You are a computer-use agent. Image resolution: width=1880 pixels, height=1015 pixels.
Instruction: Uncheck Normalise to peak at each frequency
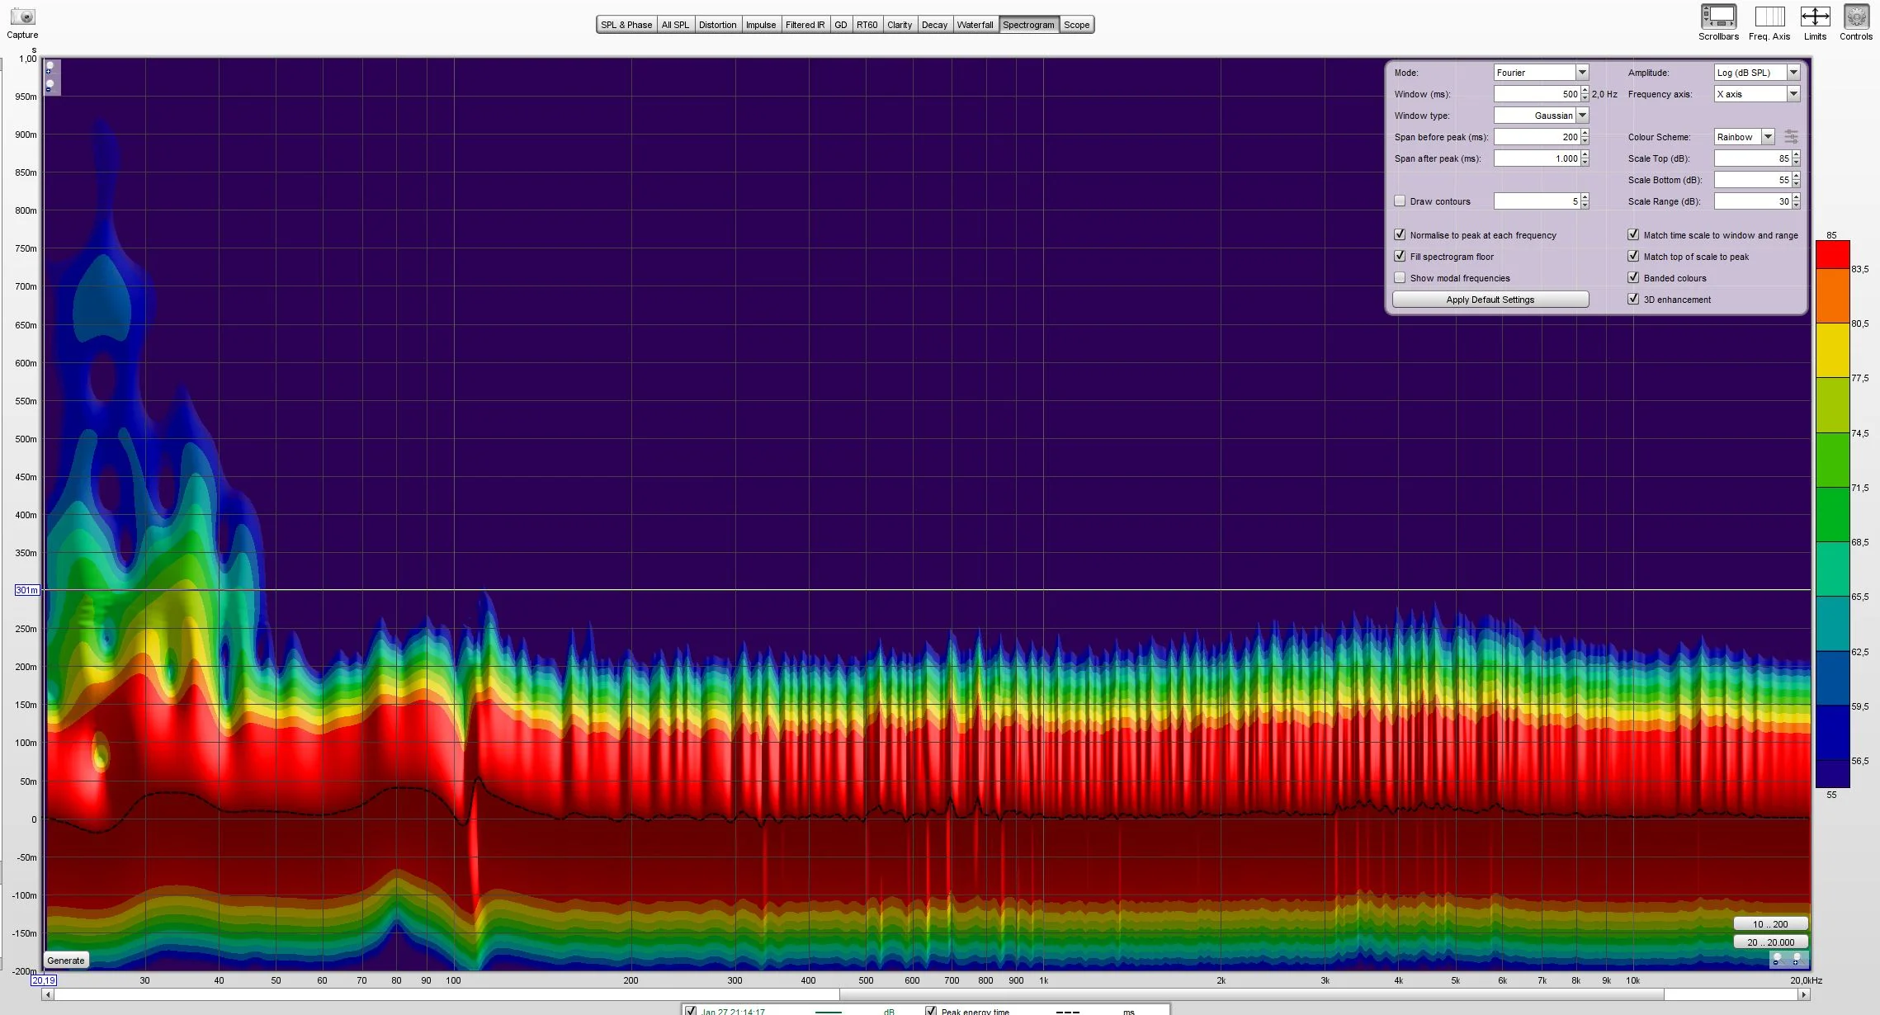pyautogui.click(x=1400, y=235)
